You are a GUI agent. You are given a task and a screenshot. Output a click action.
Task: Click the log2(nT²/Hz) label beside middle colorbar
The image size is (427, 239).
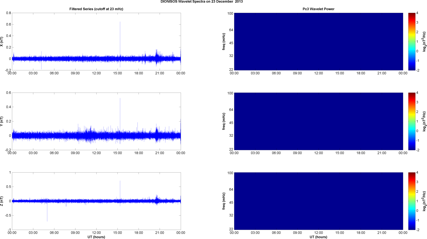[424, 121]
